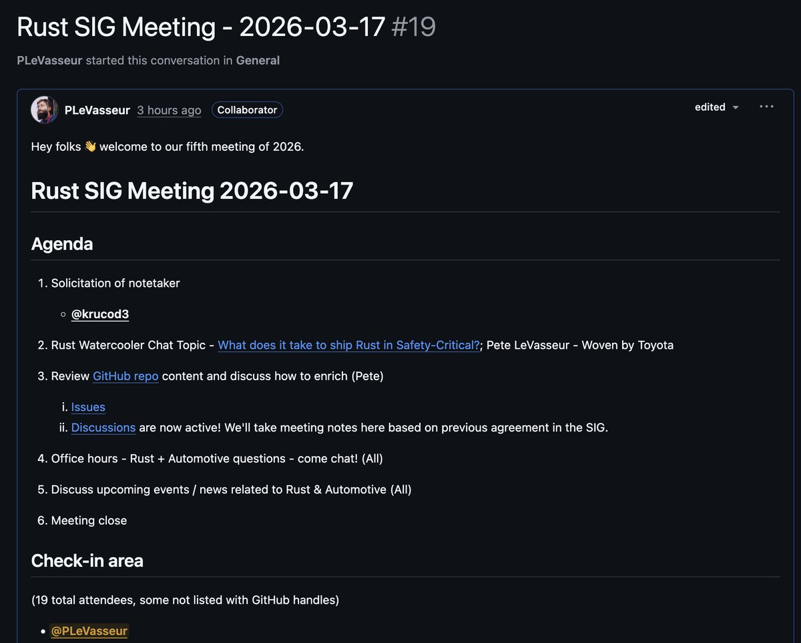Click the 'Check-in area' heading
The height and width of the screenshot is (643, 801).
[87, 560]
